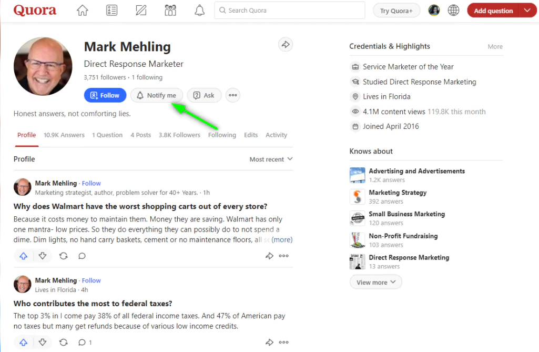This screenshot has width=539, height=352.
Task: Toggle Follow on Mark Mehling's profile
Action: [x=105, y=95]
